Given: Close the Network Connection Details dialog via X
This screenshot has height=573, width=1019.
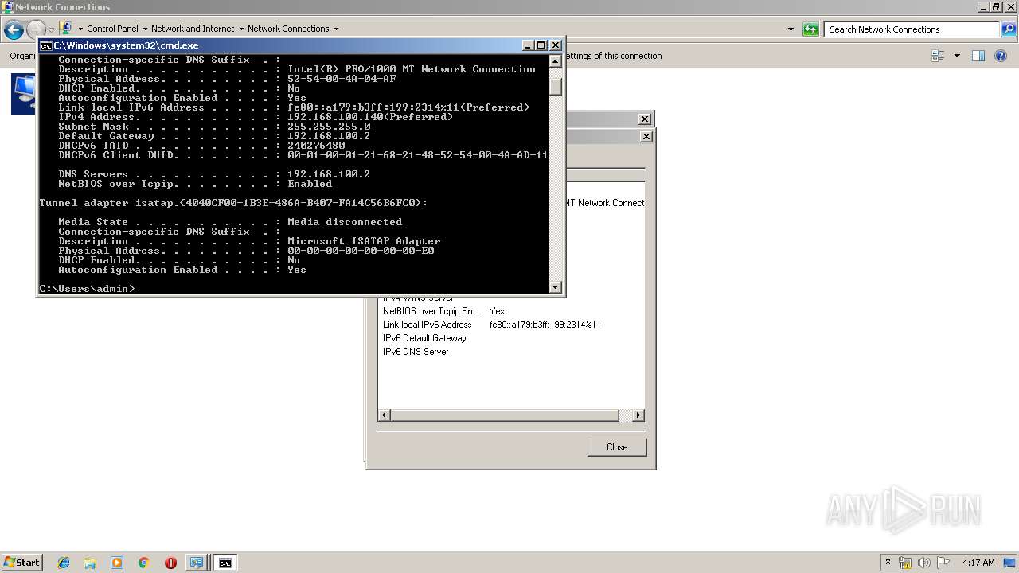Looking at the screenshot, I should pos(646,137).
